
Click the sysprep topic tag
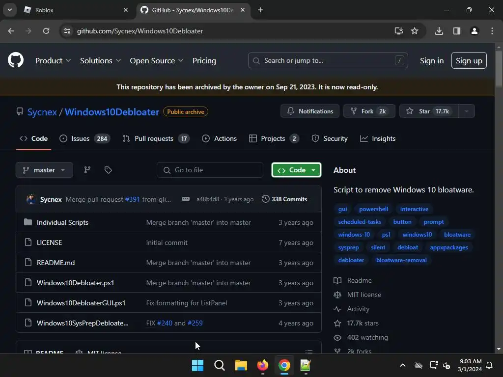point(348,247)
